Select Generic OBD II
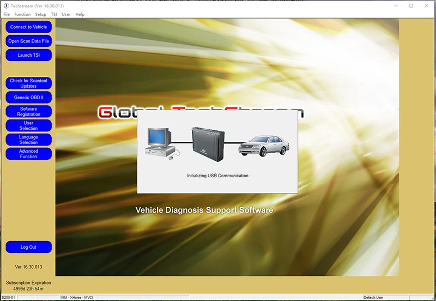The height and width of the screenshot is (301, 436). 29,98
